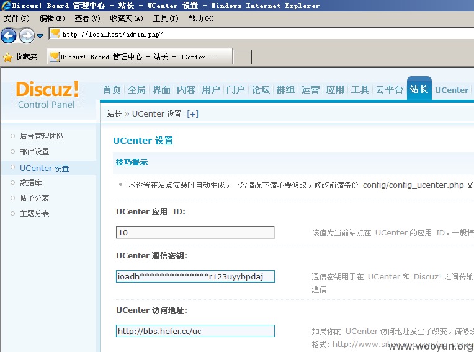The image size is (474, 352).
Task: Go to the 首页 navigation tab
Action: 112,90
